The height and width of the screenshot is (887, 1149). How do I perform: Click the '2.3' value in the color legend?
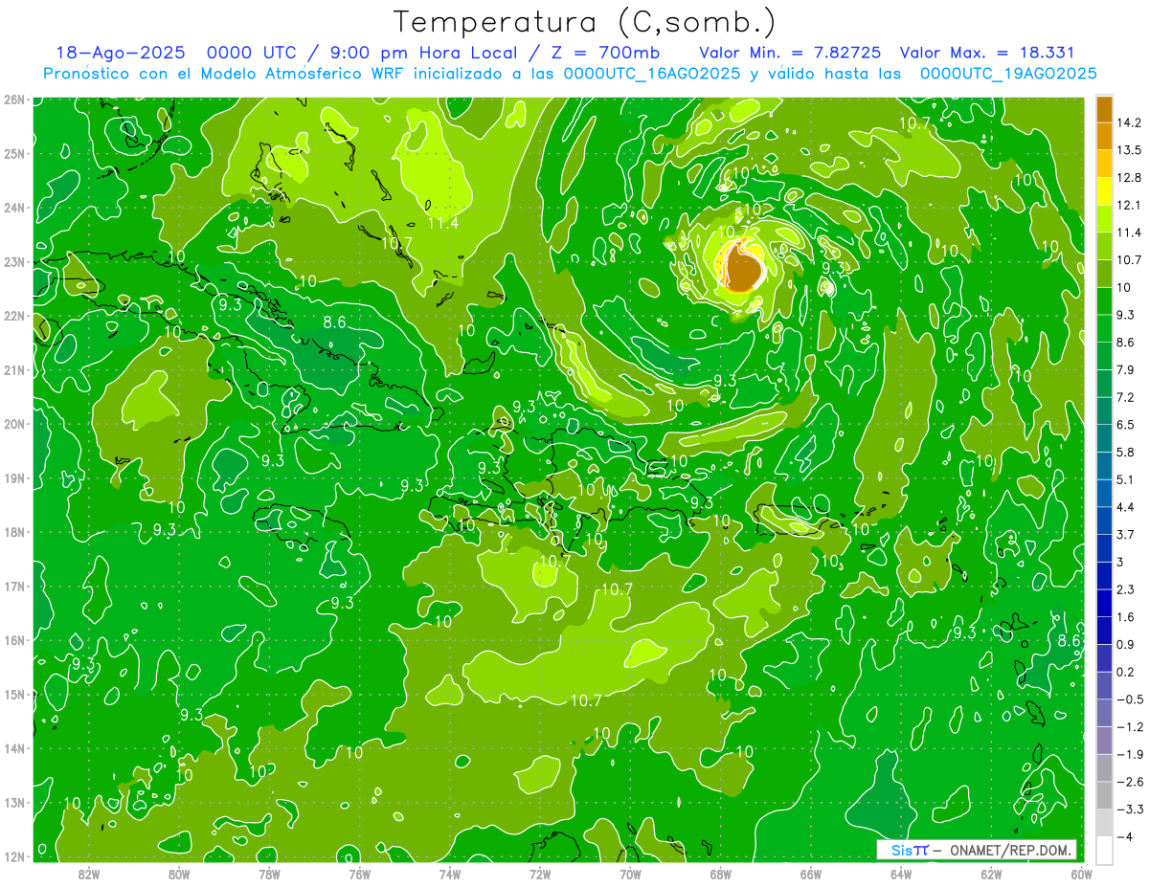pos(1128,589)
